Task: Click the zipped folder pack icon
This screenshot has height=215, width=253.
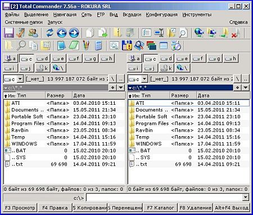Action: coord(118,33)
